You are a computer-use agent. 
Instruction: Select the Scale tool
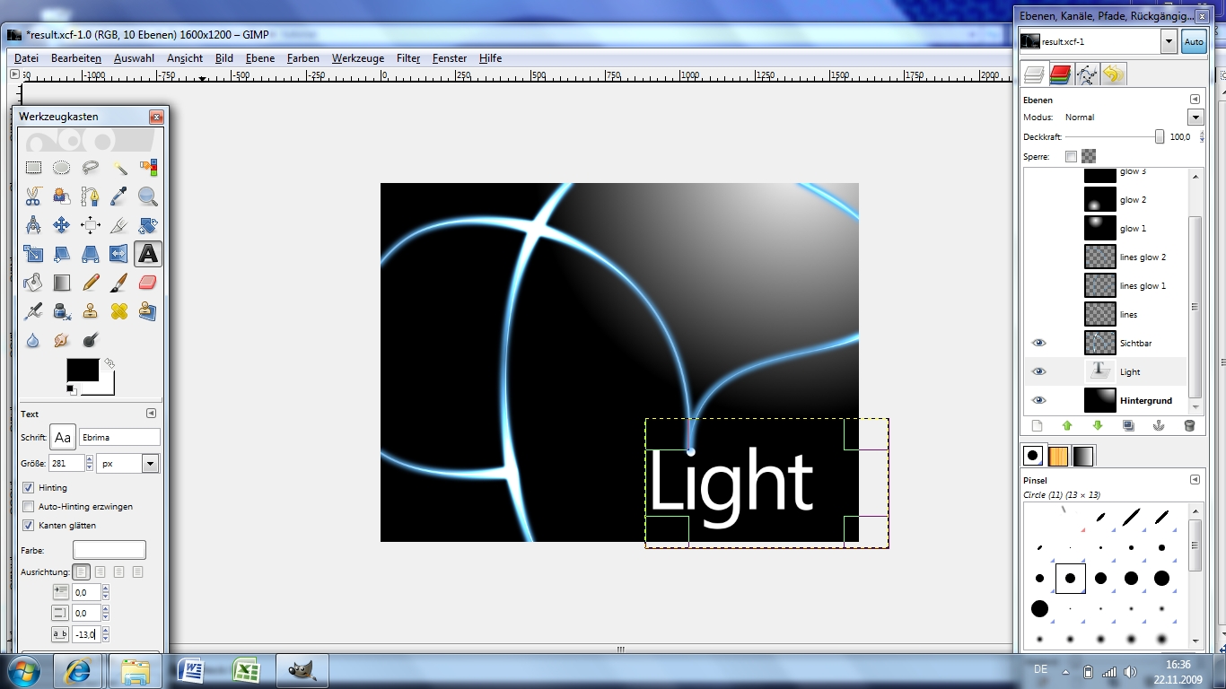pyautogui.click(x=33, y=254)
